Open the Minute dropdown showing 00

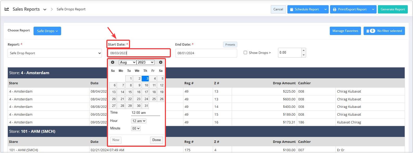click(x=136, y=128)
